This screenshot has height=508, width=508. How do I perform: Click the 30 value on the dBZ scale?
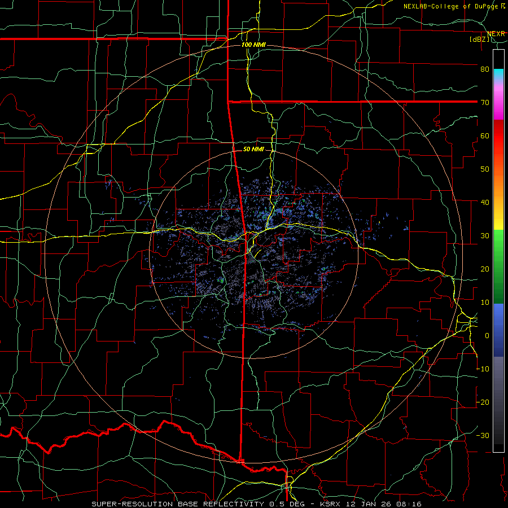pos(485,235)
